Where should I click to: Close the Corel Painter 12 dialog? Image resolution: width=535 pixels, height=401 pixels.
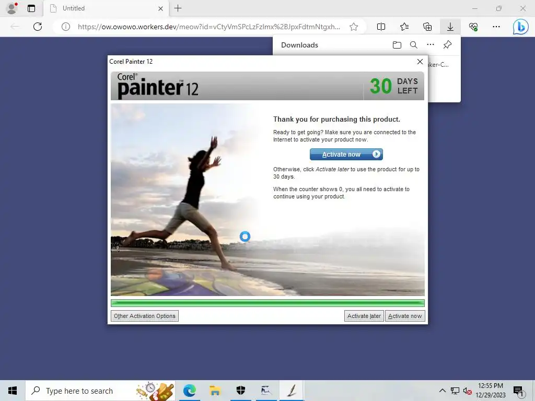click(420, 62)
